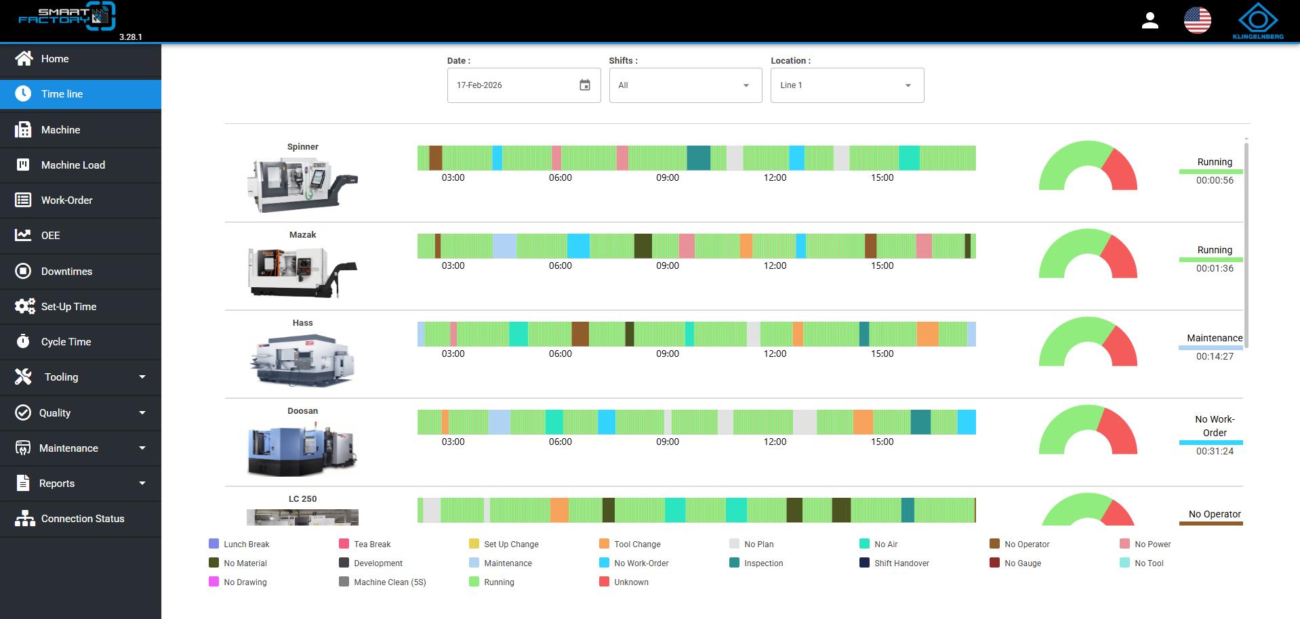
Task: Click the Cycle Time stopwatch icon
Action: click(x=23, y=341)
